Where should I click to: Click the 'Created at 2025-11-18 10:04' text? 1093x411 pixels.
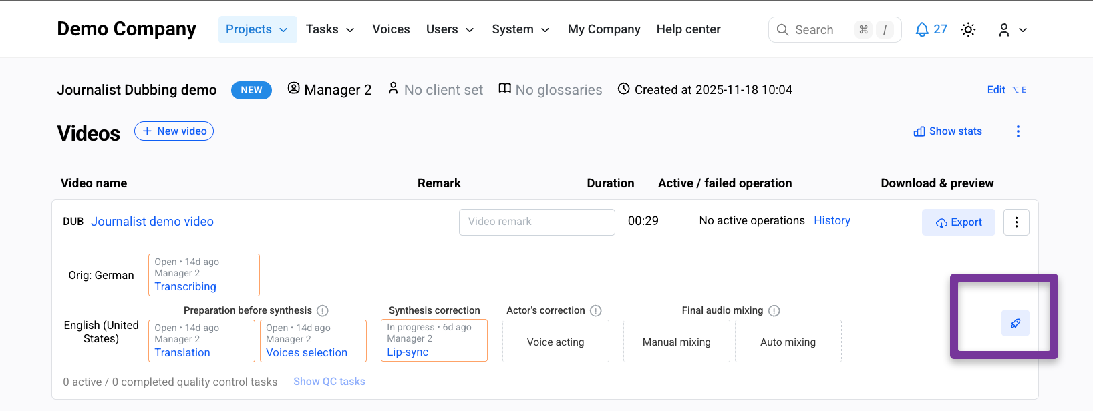click(713, 89)
